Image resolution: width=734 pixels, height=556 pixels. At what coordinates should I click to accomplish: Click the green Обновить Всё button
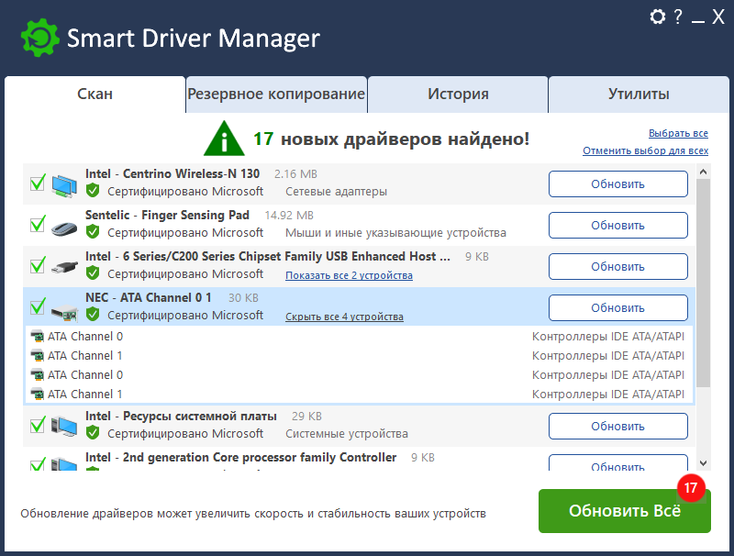[x=625, y=511]
